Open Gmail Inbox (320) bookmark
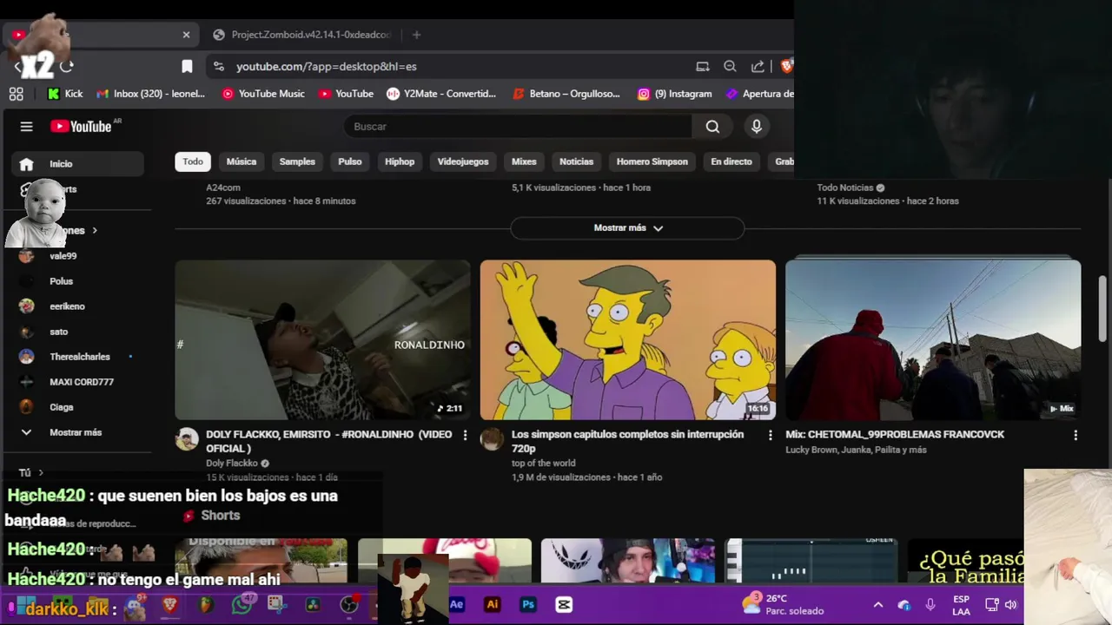This screenshot has height=625, width=1112. pyautogui.click(x=151, y=94)
